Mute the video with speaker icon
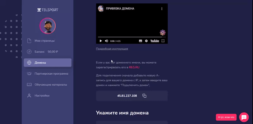Screen dimensions: 253x124 (x=106, y=41)
